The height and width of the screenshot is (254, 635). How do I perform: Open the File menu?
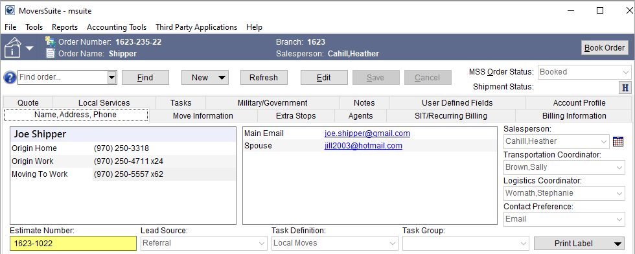coord(10,27)
